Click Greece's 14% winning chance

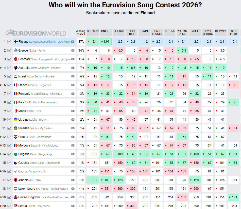tap(81, 51)
